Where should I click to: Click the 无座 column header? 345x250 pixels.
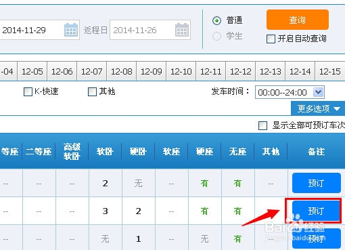point(237,152)
